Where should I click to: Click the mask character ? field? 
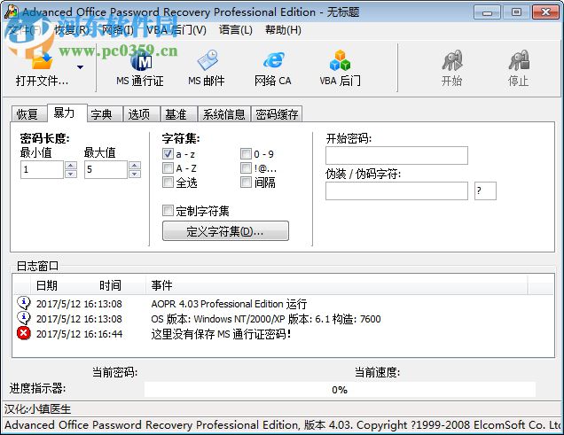coord(485,190)
